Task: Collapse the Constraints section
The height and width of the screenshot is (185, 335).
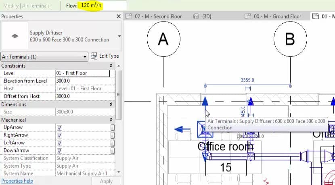Action: [x=111, y=66]
